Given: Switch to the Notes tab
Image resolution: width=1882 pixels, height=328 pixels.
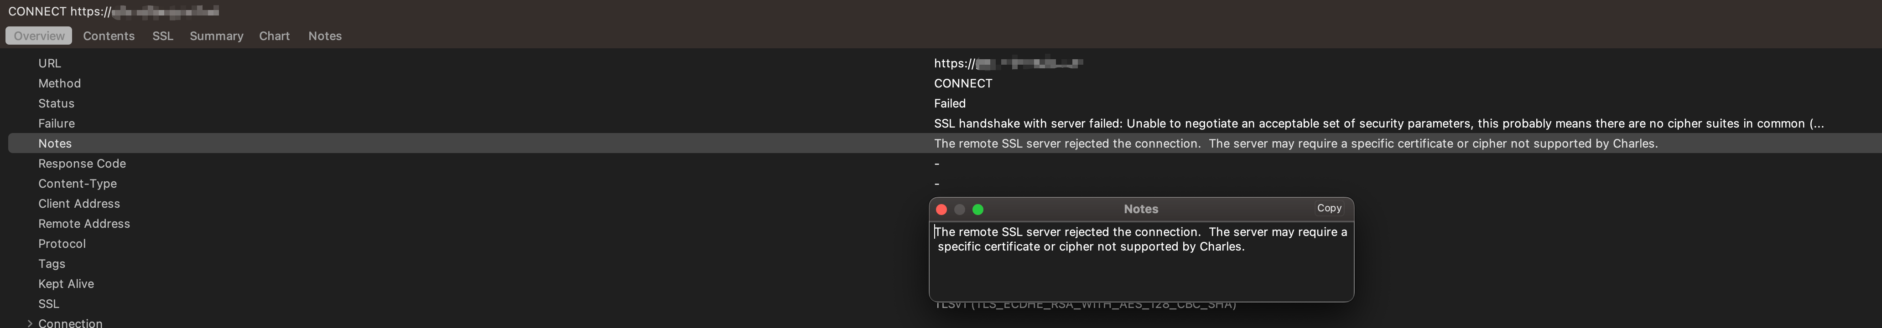Looking at the screenshot, I should [325, 36].
